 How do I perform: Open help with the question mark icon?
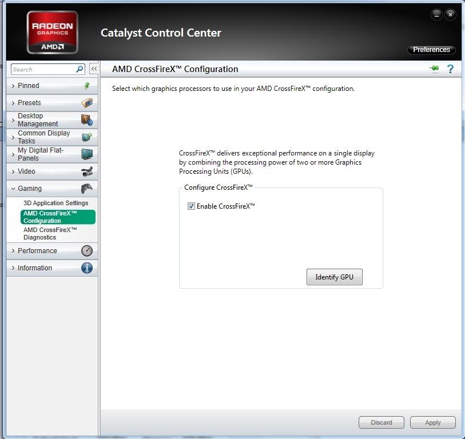click(x=450, y=69)
